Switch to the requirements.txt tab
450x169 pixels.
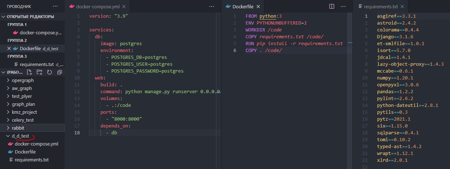pos(381,6)
